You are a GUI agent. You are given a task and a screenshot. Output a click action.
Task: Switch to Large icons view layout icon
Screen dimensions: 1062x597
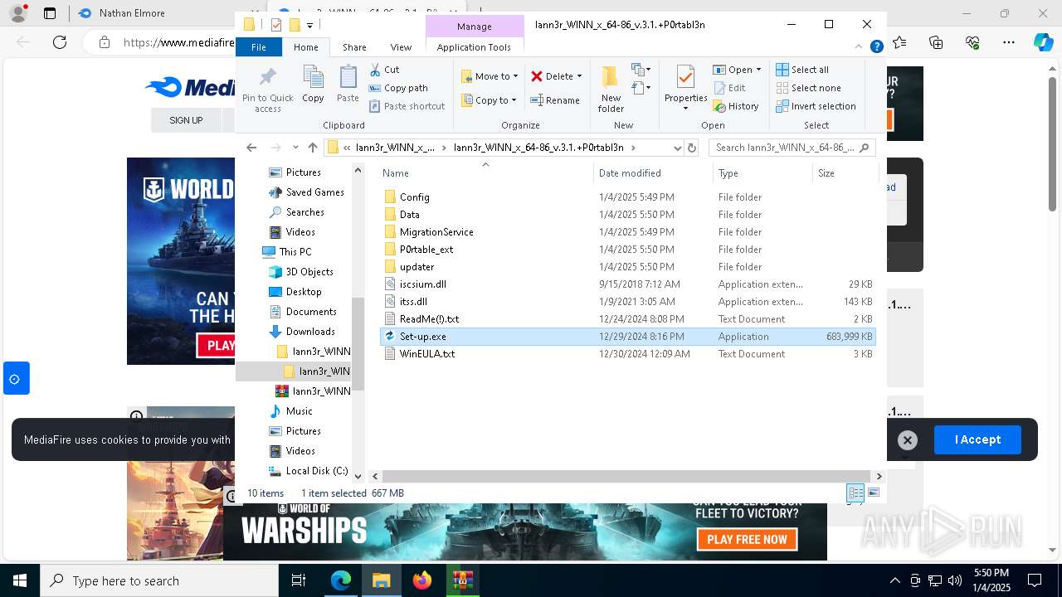[x=873, y=493]
